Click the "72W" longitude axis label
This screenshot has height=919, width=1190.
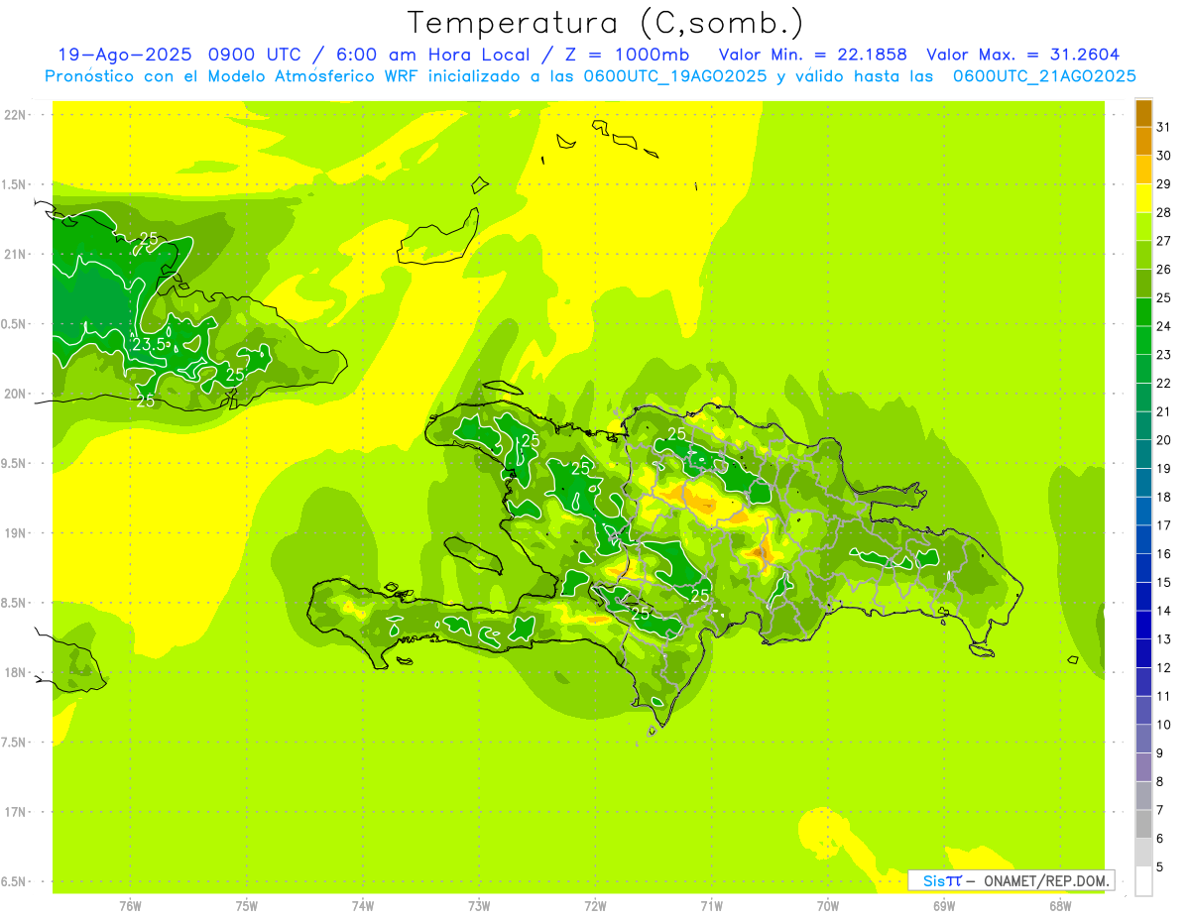click(x=595, y=906)
